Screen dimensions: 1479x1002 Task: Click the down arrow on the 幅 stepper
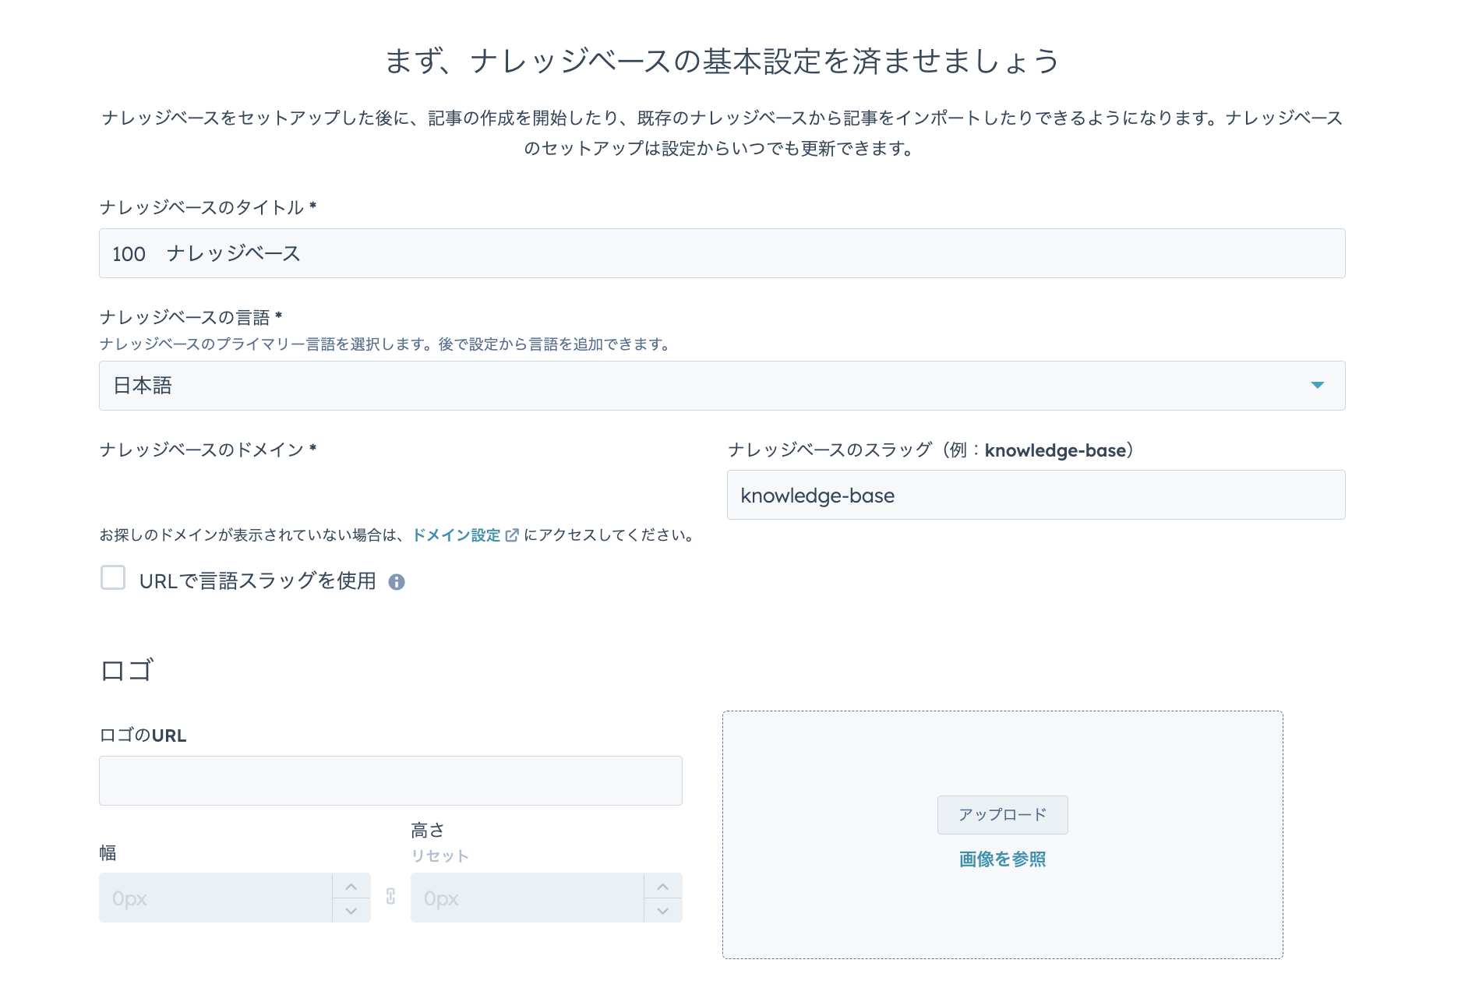click(351, 910)
